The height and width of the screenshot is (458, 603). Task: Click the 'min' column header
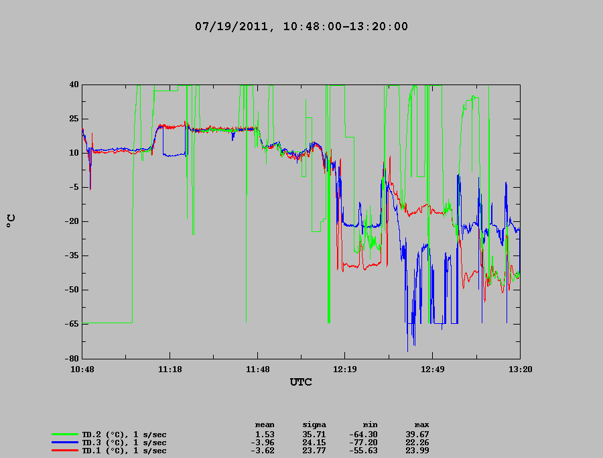point(370,425)
